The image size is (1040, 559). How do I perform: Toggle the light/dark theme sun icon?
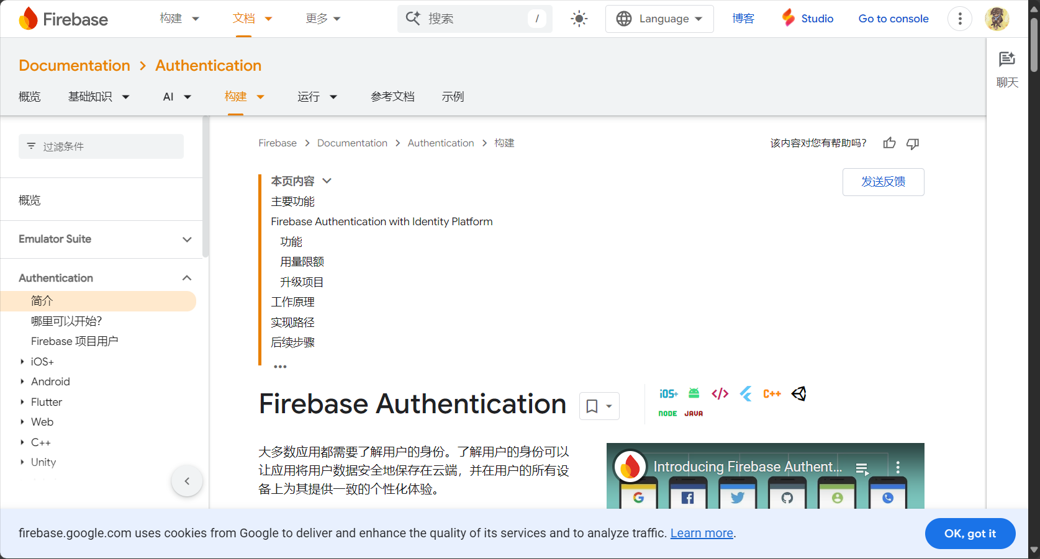point(579,19)
